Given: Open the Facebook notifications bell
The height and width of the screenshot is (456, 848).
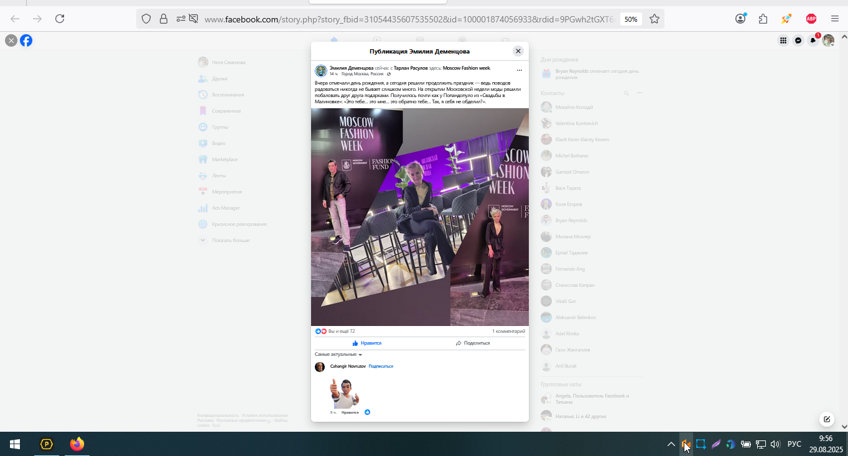Looking at the screenshot, I should pyautogui.click(x=813, y=40).
